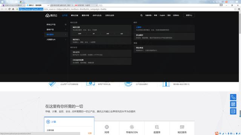
Task: Click the browser home icon
Action: (x=13, y=9)
